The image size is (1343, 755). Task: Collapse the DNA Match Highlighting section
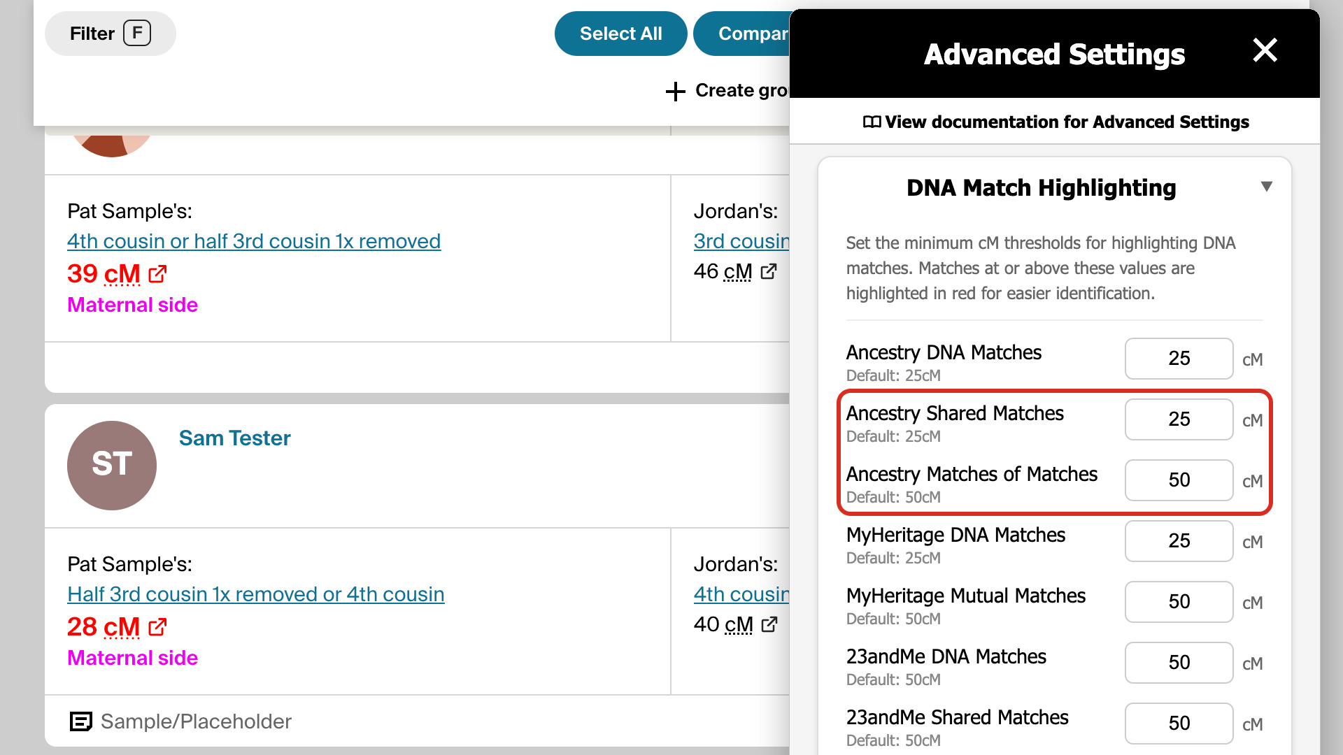point(1266,187)
